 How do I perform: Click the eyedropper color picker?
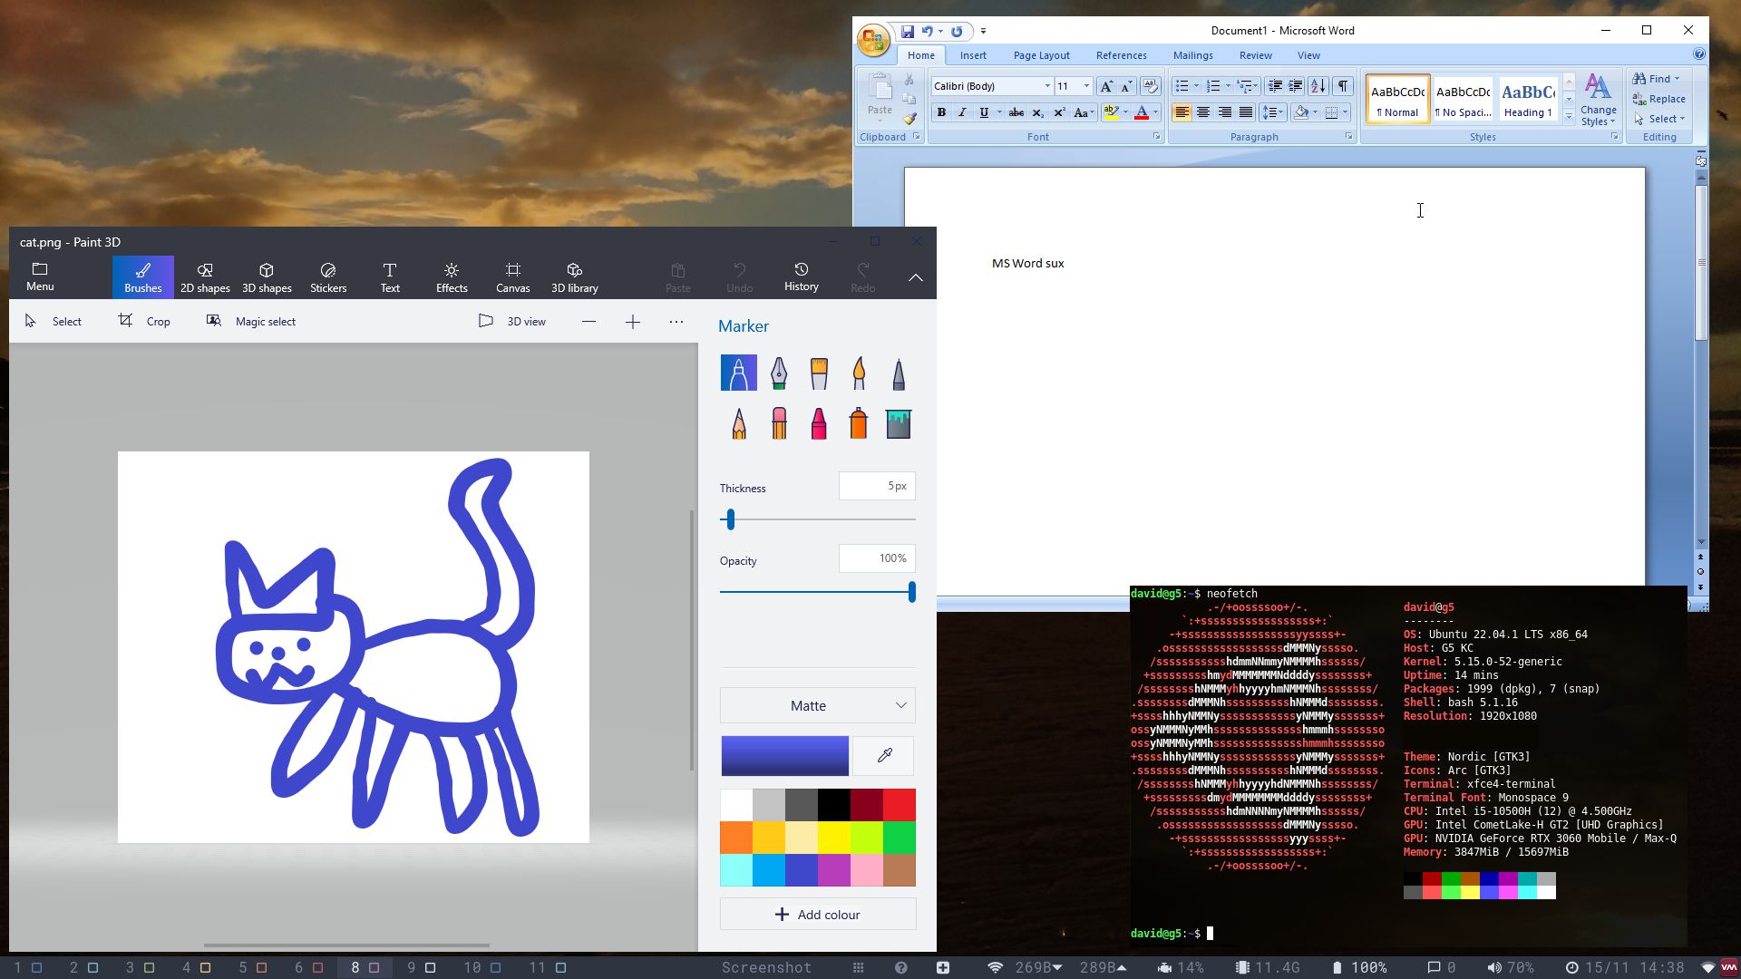pyautogui.click(x=884, y=755)
